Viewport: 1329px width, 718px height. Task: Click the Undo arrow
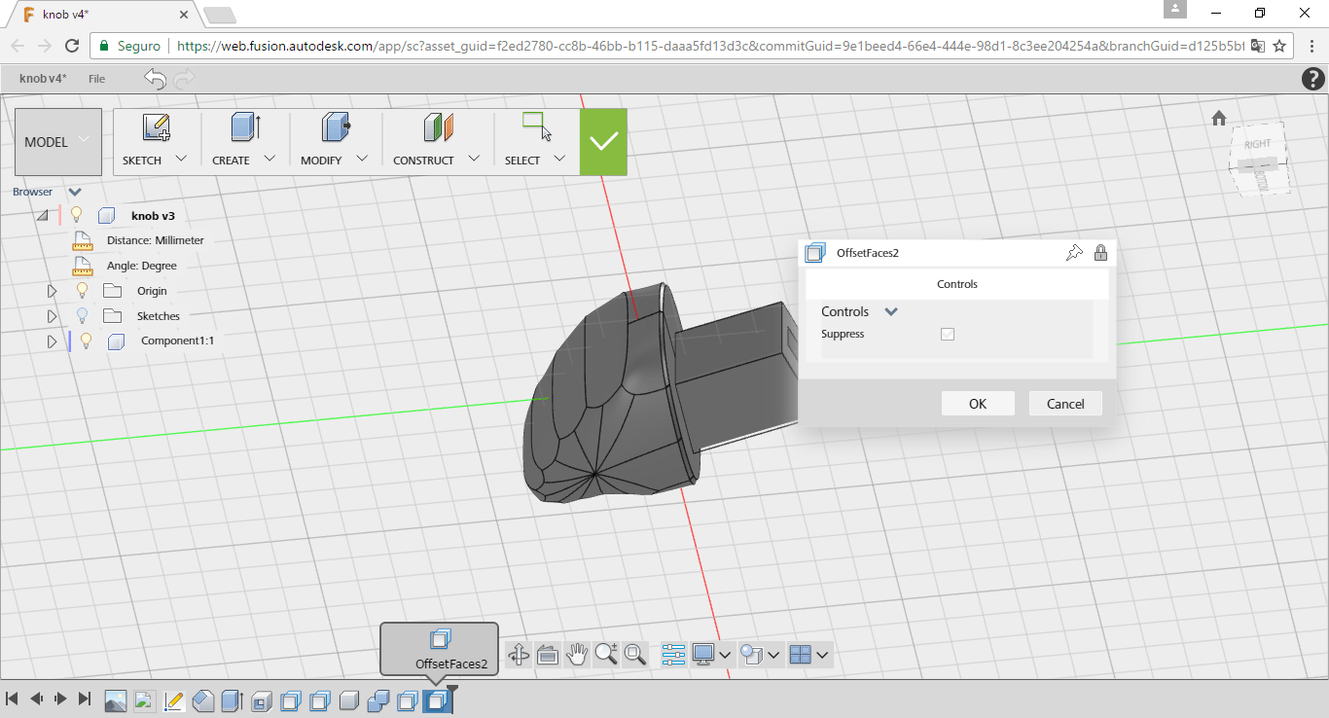pos(155,79)
